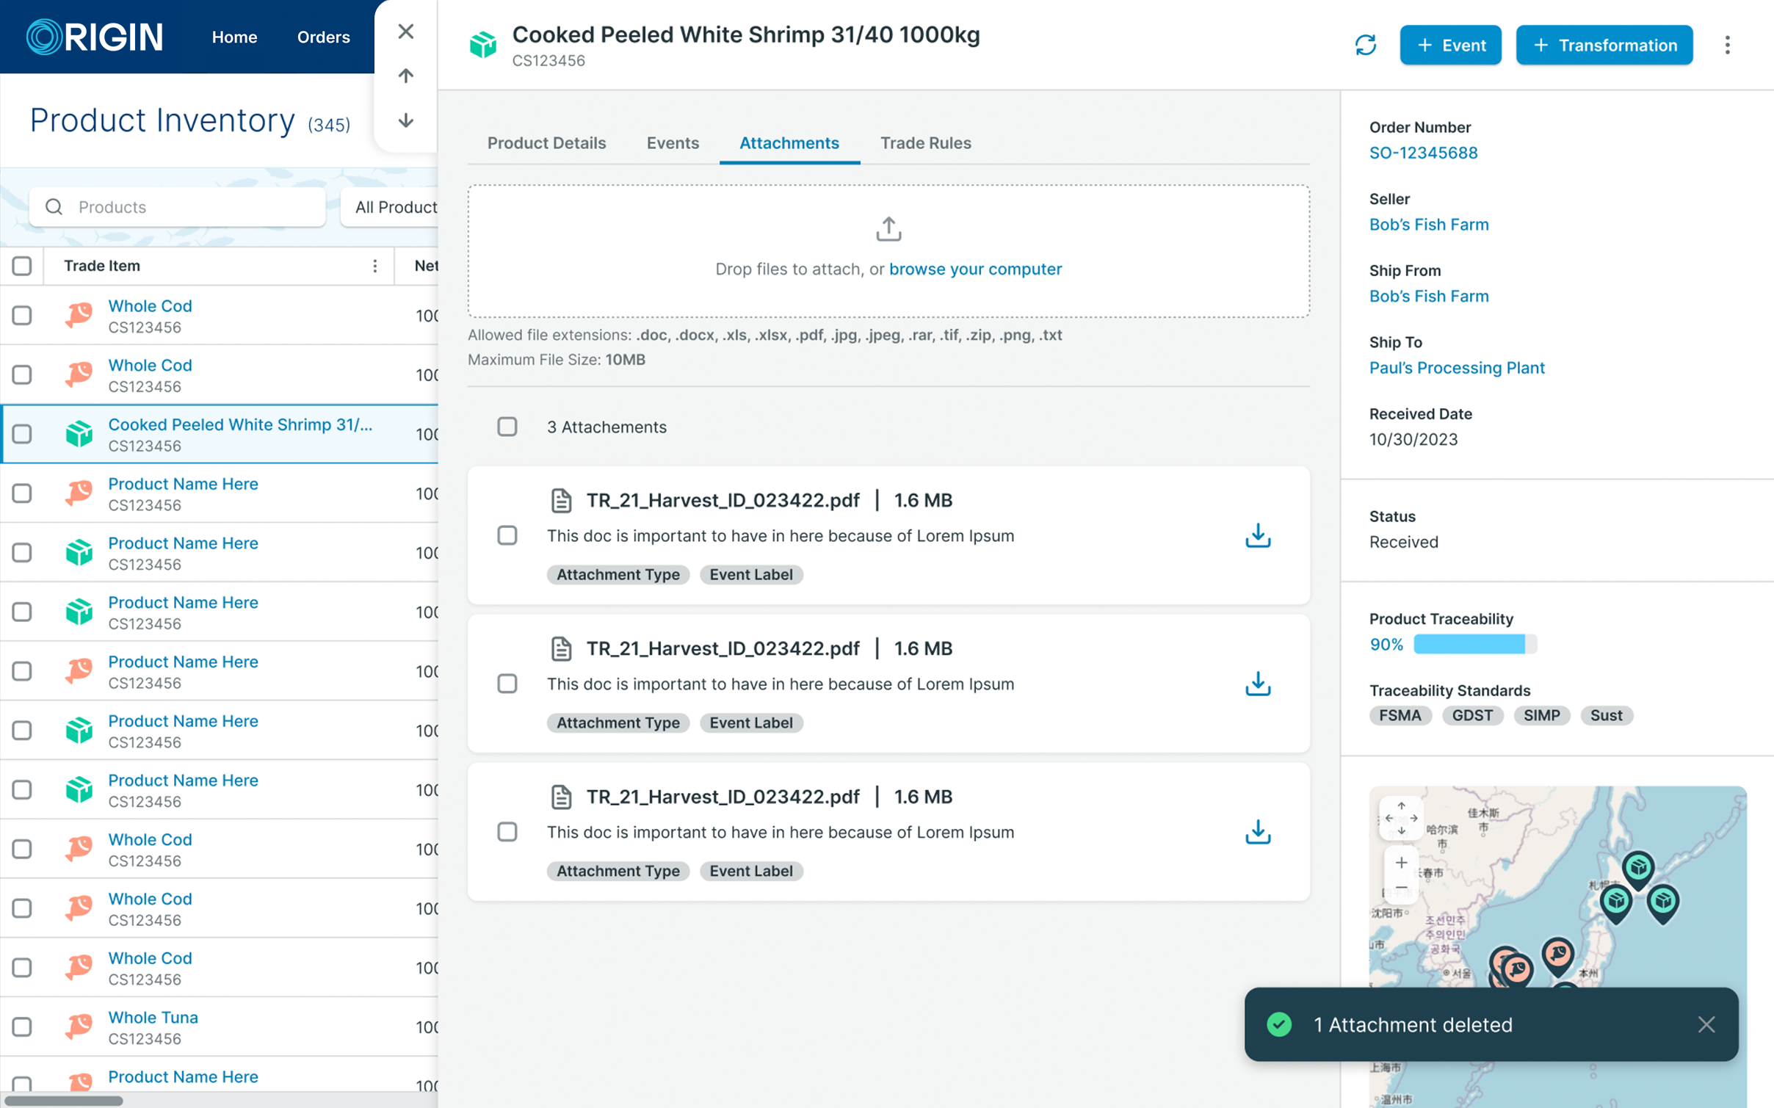Zoom in on the map

tap(1401, 863)
